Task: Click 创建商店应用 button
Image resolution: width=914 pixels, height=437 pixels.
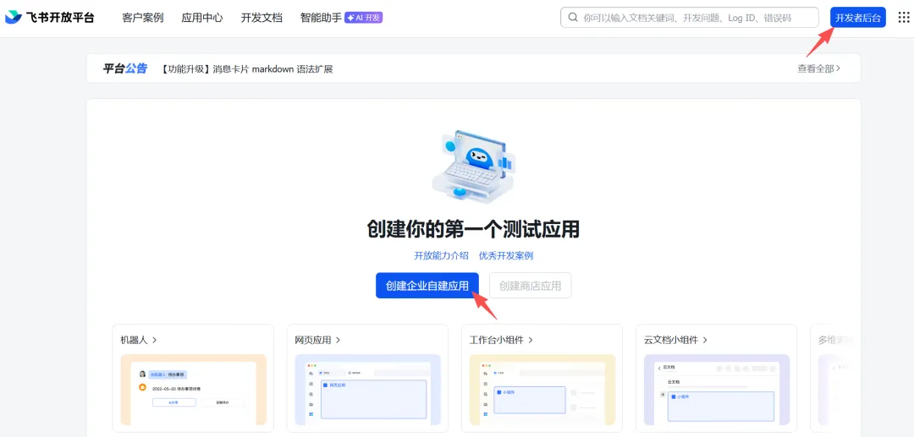Action: 531,285
